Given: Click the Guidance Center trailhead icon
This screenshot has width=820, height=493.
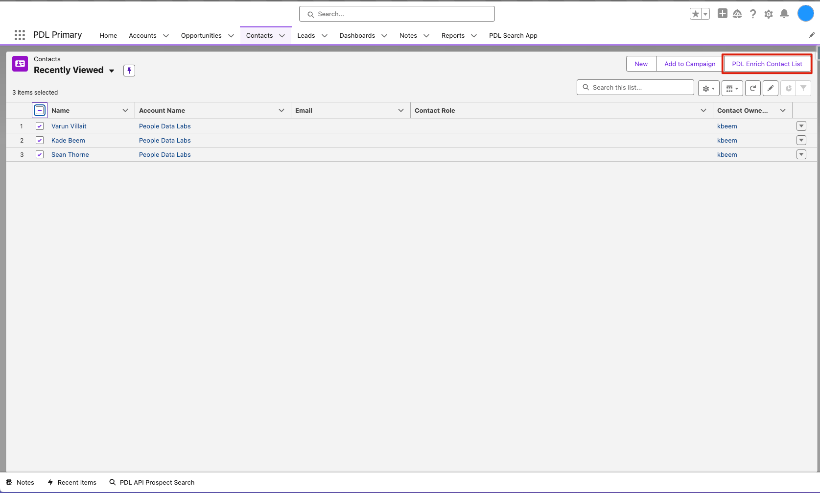Looking at the screenshot, I should click(737, 14).
